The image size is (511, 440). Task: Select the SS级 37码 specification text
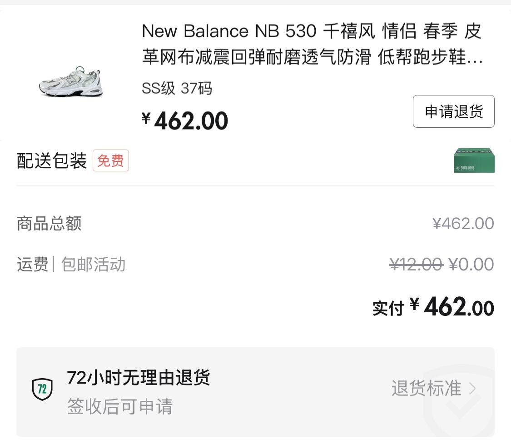(177, 88)
